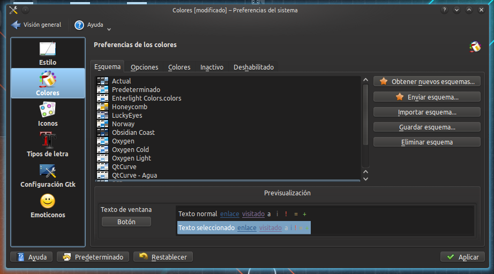
Task: Expand the Ayuda toolbar dropdown arrow
Action: click(109, 29)
